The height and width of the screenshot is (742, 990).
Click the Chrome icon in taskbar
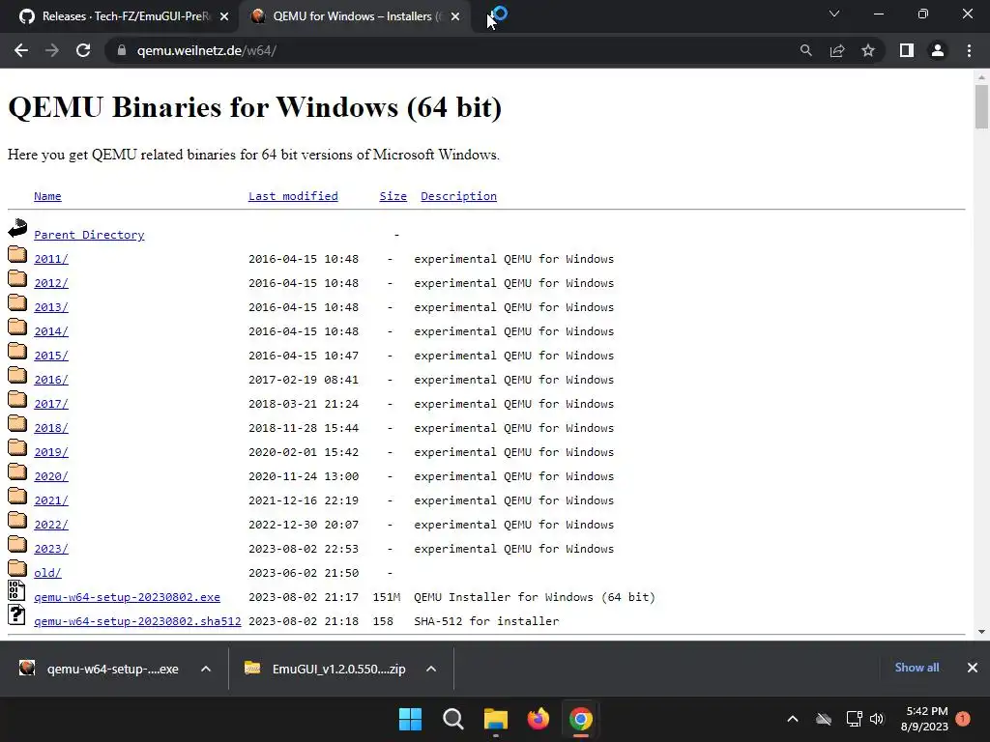(581, 719)
